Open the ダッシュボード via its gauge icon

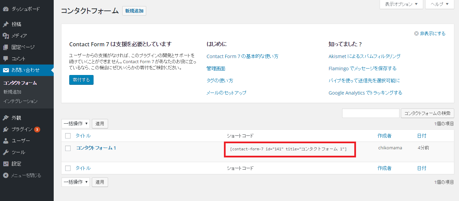point(6,9)
